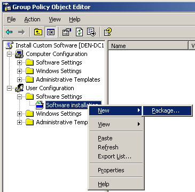This screenshot has height=192, width=195.
Task: Click the Up one level folder icon
Action: pos(38,32)
